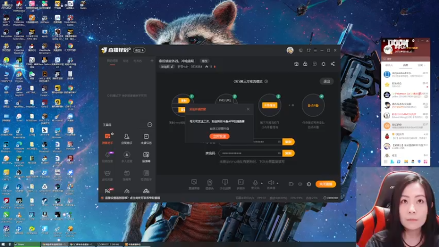Image resolution: width=439 pixels, height=247 pixels.
Task: Click the customer service help link at bottom
Action: click(x=133, y=198)
